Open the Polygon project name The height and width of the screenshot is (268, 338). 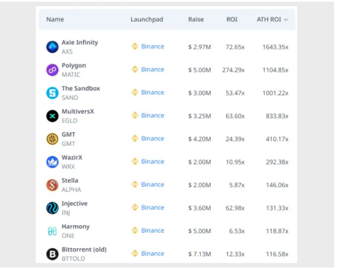74,65
